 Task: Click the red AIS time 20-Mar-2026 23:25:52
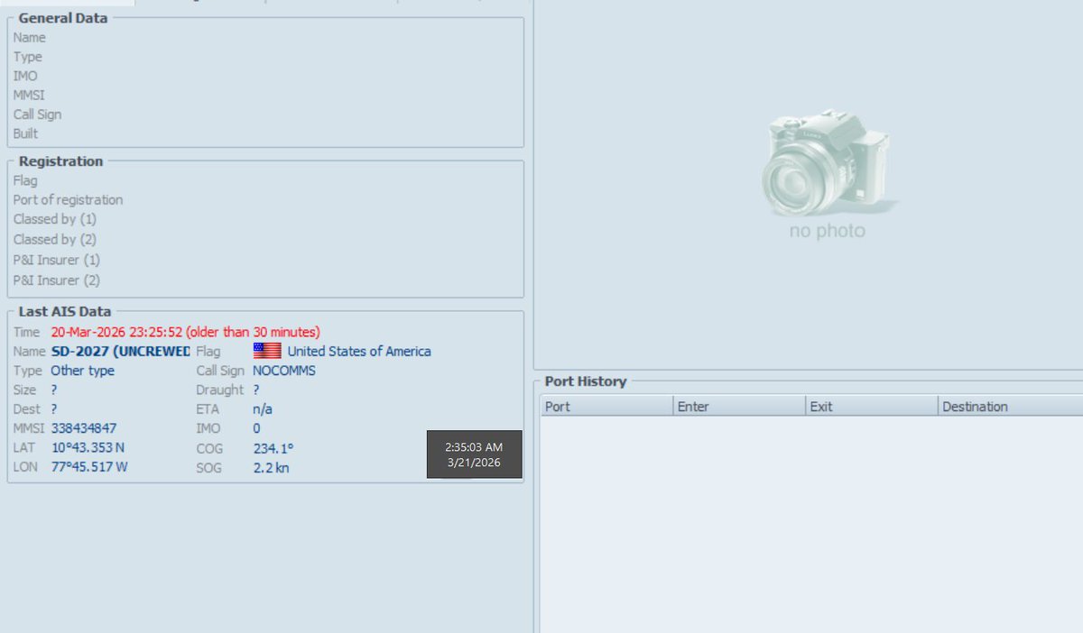click(x=116, y=332)
